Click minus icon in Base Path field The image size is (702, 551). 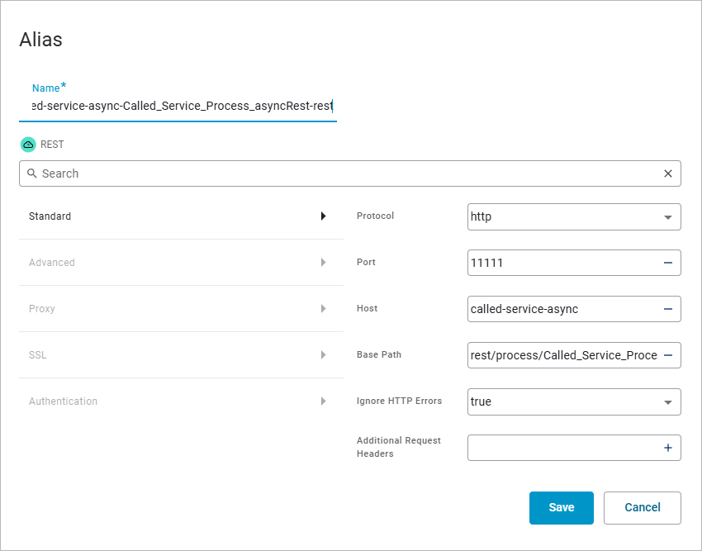[x=667, y=355]
